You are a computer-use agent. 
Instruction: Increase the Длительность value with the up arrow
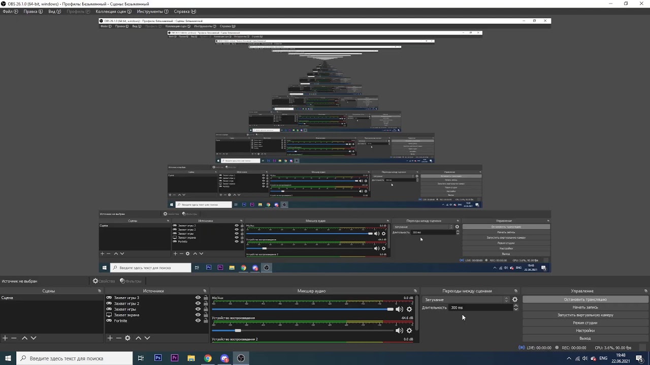click(516, 306)
